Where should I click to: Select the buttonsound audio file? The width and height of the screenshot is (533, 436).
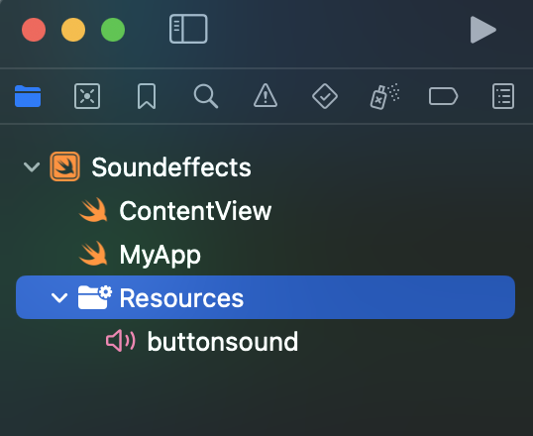pos(202,342)
